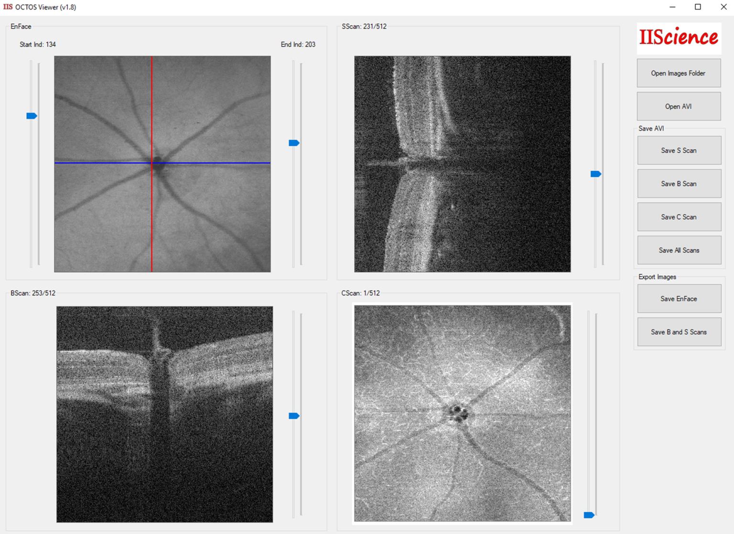Export the EnFace image
The height and width of the screenshot is (534, 734).
[x=679, y=299]
